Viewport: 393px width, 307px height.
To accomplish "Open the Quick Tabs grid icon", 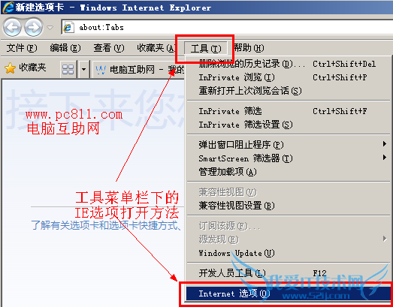I will (68, 69).
